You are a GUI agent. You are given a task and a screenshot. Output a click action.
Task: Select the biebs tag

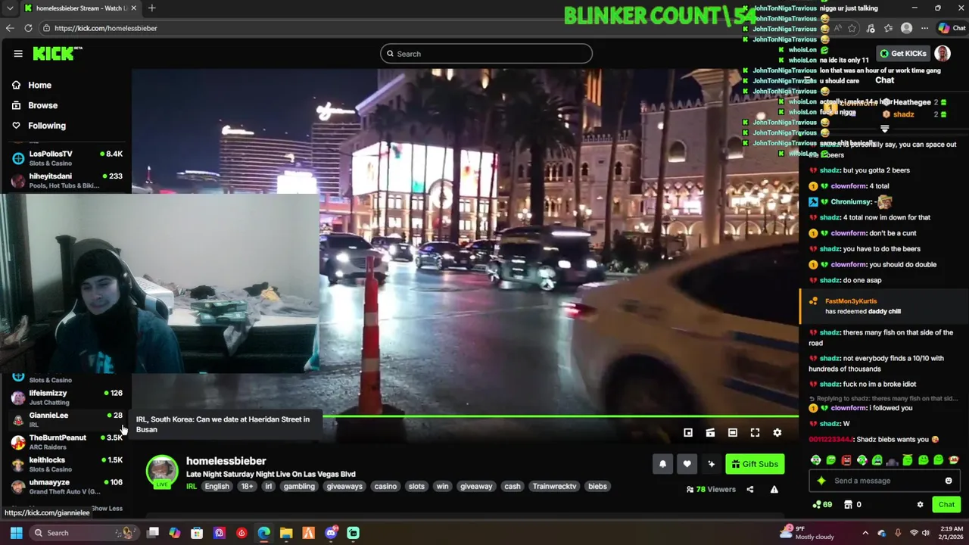tap(597, 487)
